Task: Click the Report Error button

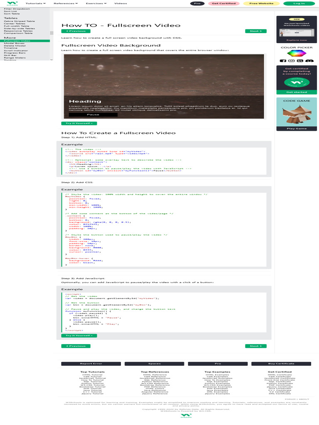Action: [91, 364]
